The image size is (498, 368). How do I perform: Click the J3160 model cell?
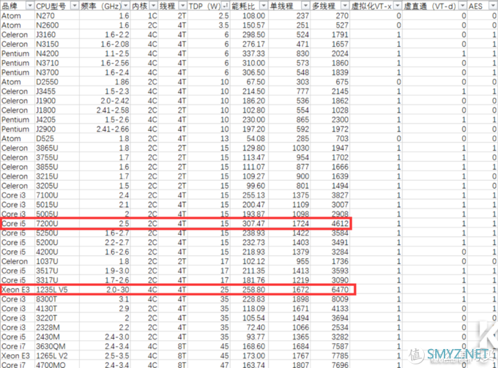point(57,34)
